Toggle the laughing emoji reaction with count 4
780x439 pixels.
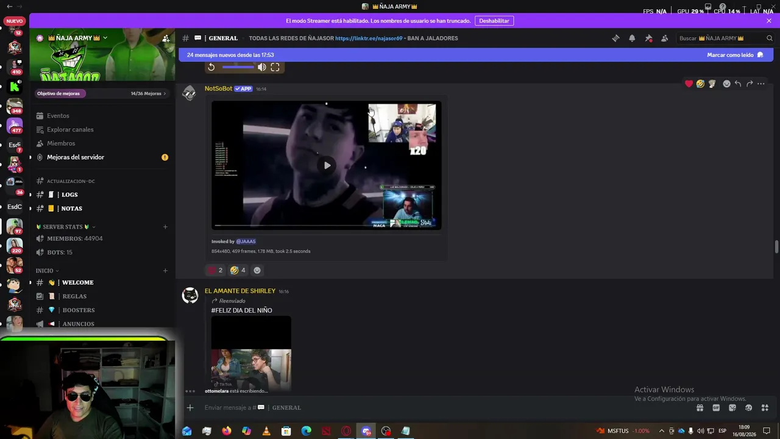(x=238, y=270)
